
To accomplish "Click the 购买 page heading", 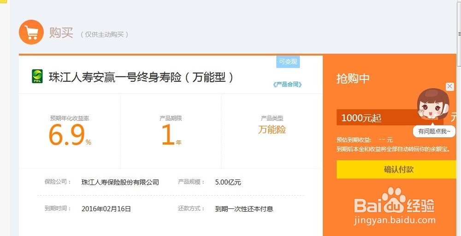I will pos(61,32).
